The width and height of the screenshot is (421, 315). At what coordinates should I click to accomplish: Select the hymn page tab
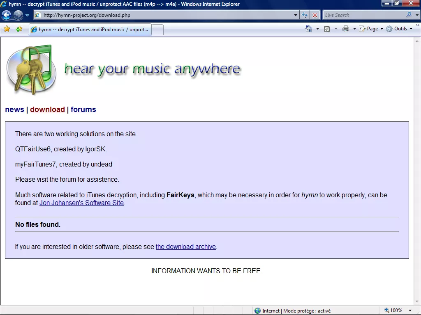click(90, 30)
